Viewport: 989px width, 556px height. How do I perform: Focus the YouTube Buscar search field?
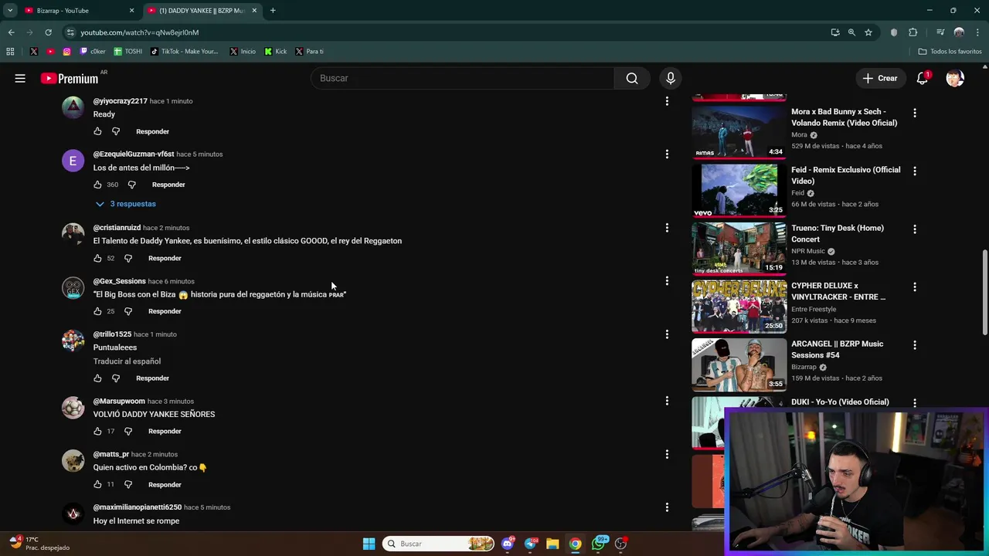(463, 78)
